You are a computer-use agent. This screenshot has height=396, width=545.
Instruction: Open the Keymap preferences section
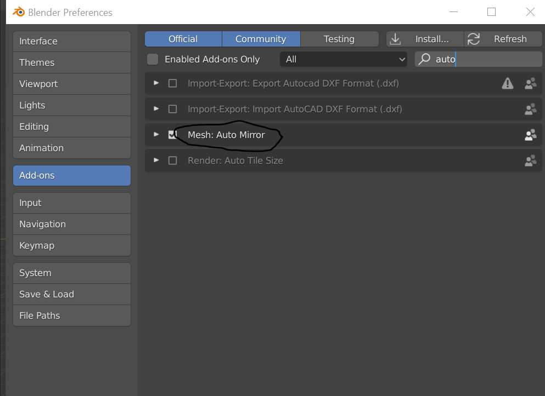pyautogui.click(x=72, y=245)
